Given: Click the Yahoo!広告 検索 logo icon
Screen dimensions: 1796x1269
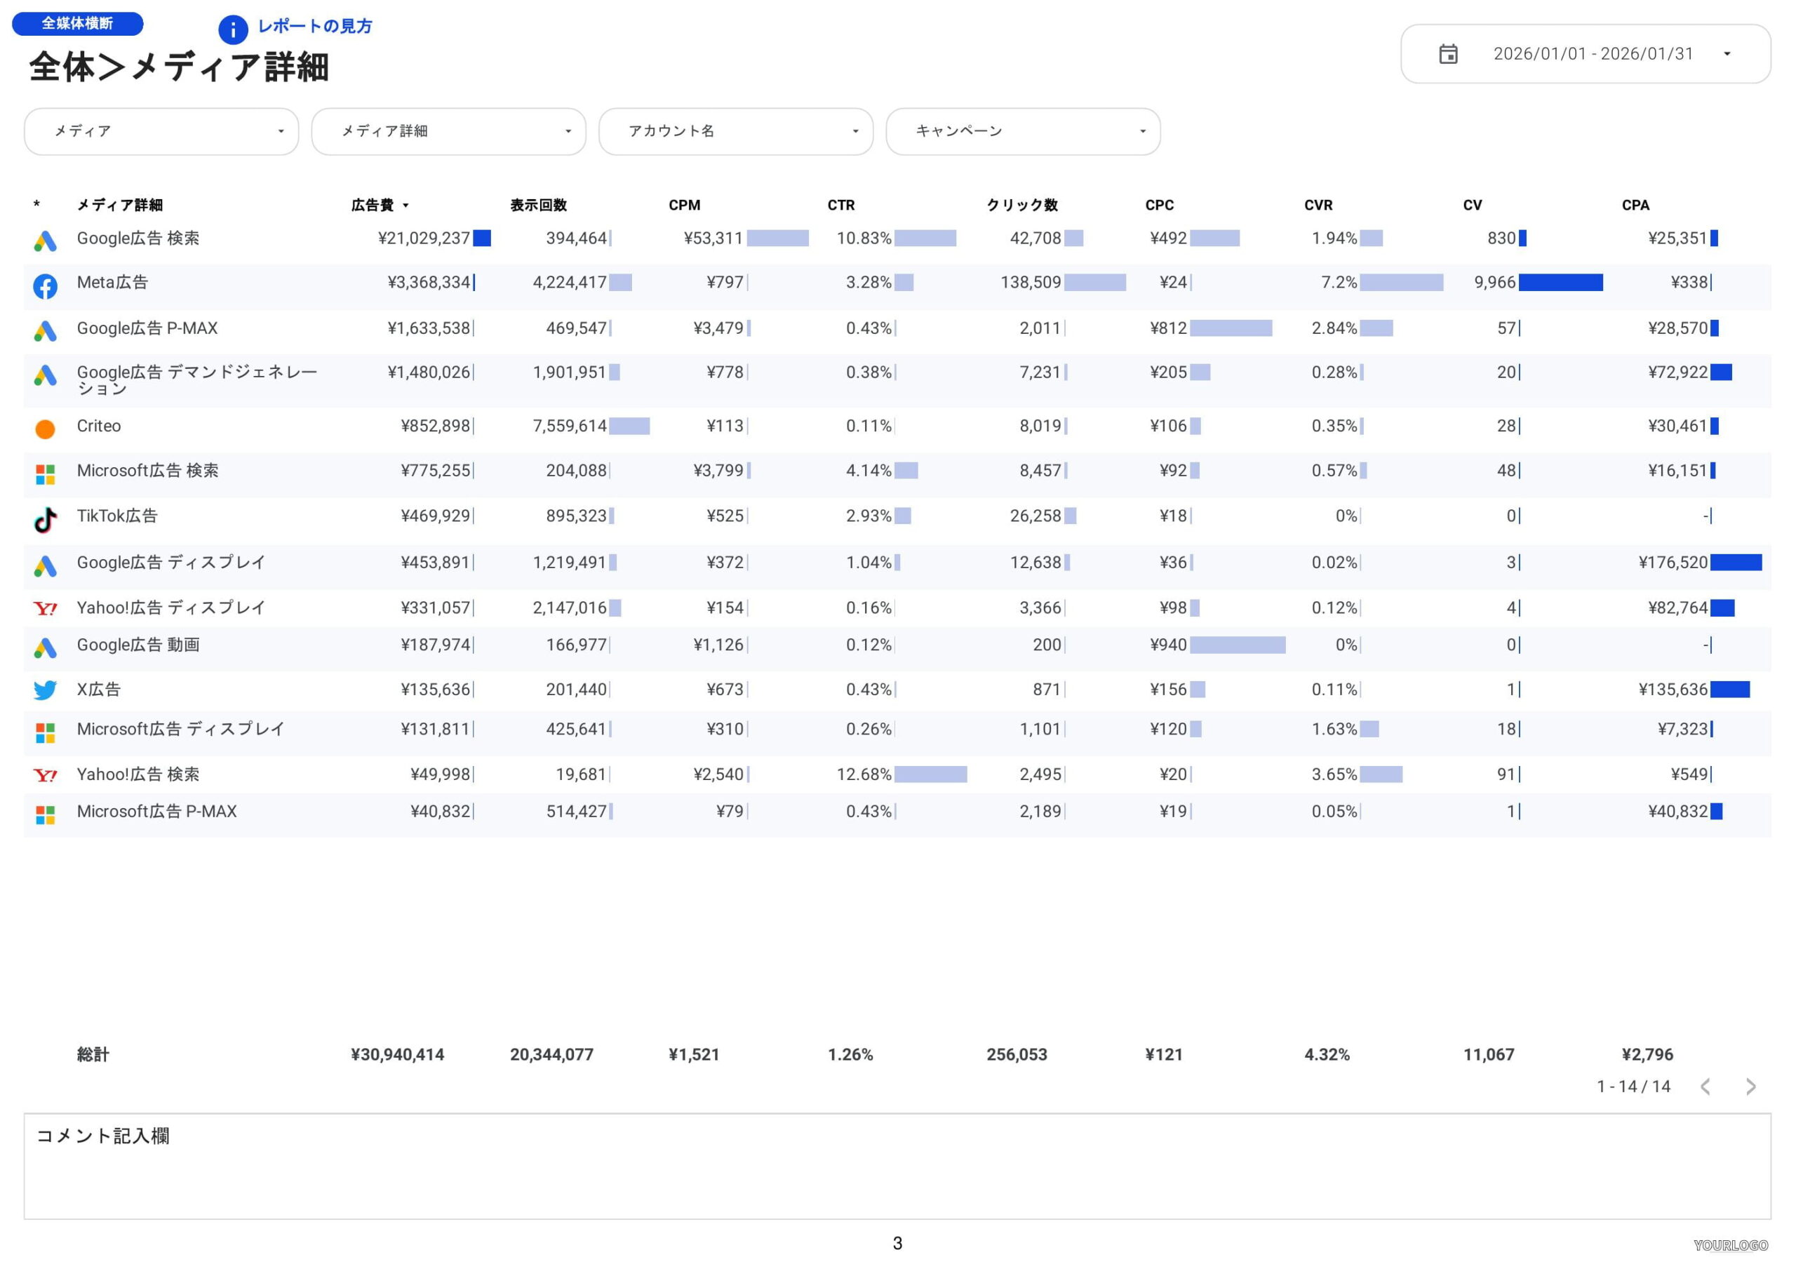Looking at the screenshot, I should pos(46,775).
